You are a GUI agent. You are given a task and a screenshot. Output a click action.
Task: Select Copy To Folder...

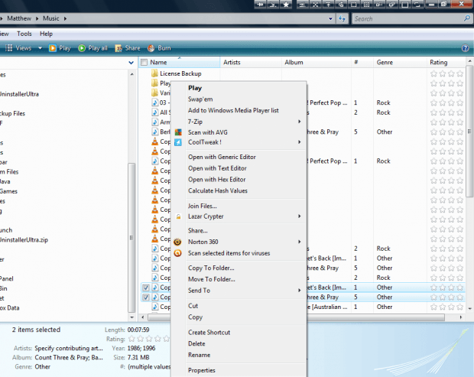click(x=211, y=268)
